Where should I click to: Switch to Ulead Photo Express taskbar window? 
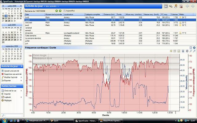pos(111,121)
